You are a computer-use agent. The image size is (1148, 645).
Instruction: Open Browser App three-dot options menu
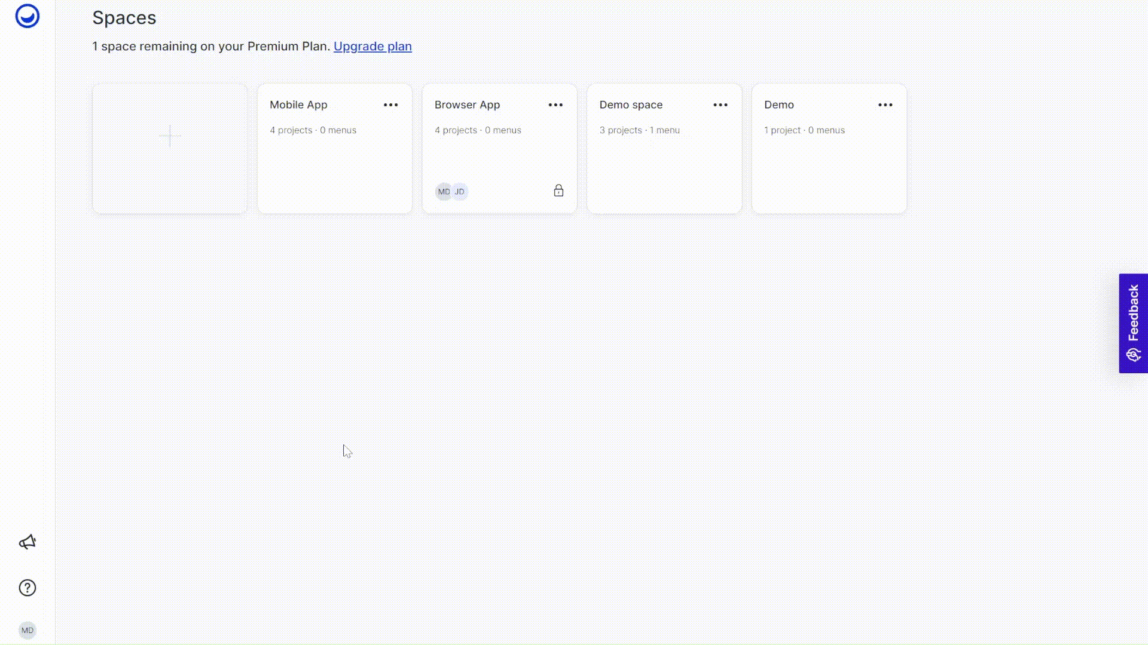coord(555,105)
